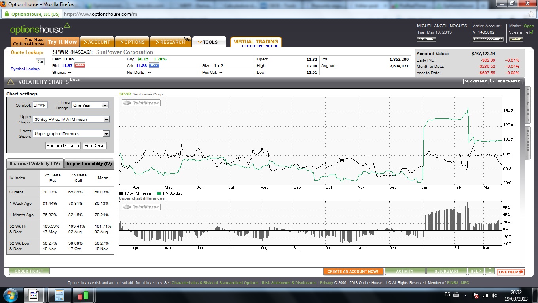
Task: Click the Symbol Lookup link
Action: point(25,69)
